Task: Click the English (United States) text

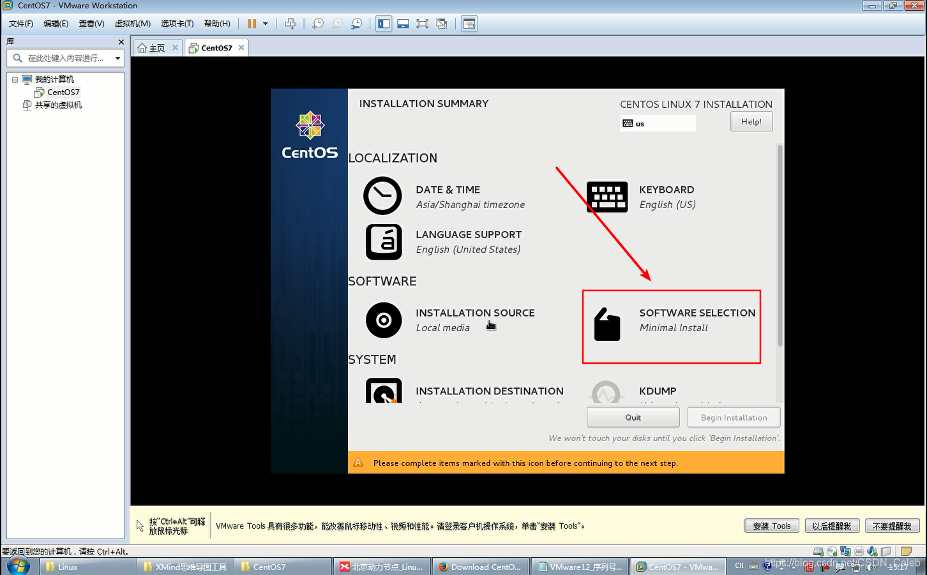Action: click(468, 250)
